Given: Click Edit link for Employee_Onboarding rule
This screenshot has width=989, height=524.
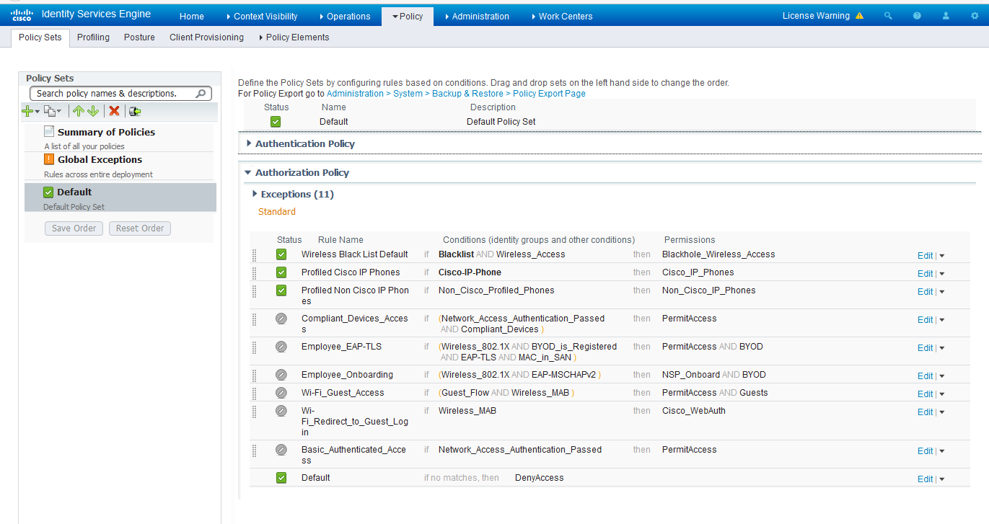Looking at the screenshot, I should click(925, 376).
